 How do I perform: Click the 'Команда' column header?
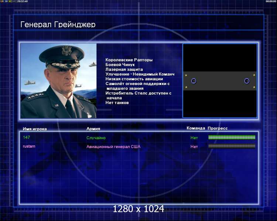coord(196,128)
